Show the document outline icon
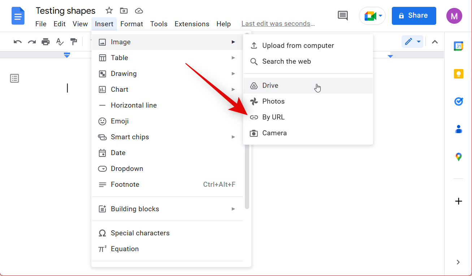 point(14,78)
